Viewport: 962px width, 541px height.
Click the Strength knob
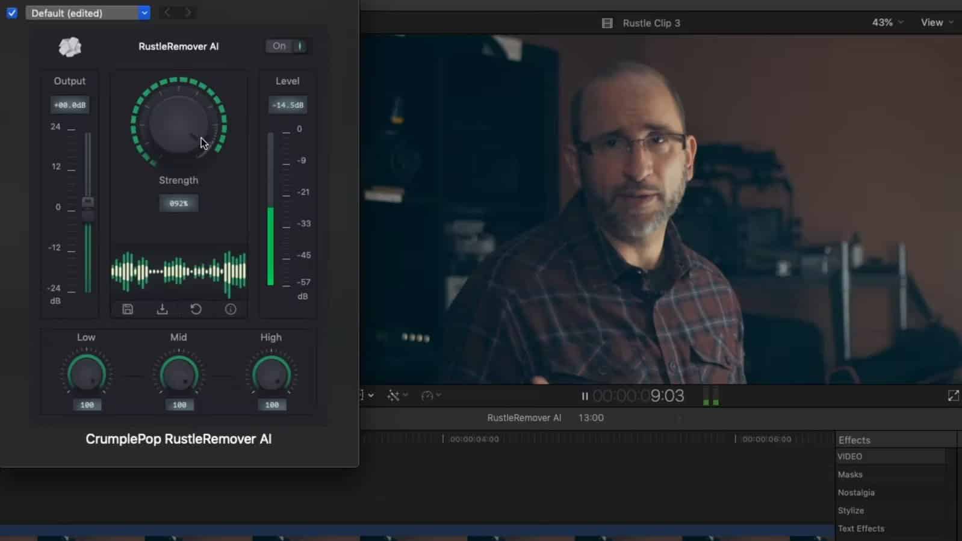(179, 123)
